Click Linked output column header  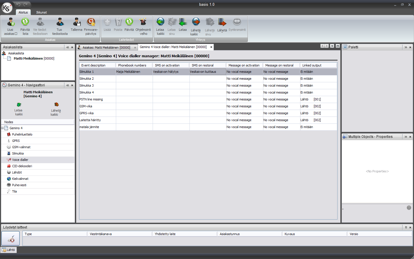click(318, 65)
